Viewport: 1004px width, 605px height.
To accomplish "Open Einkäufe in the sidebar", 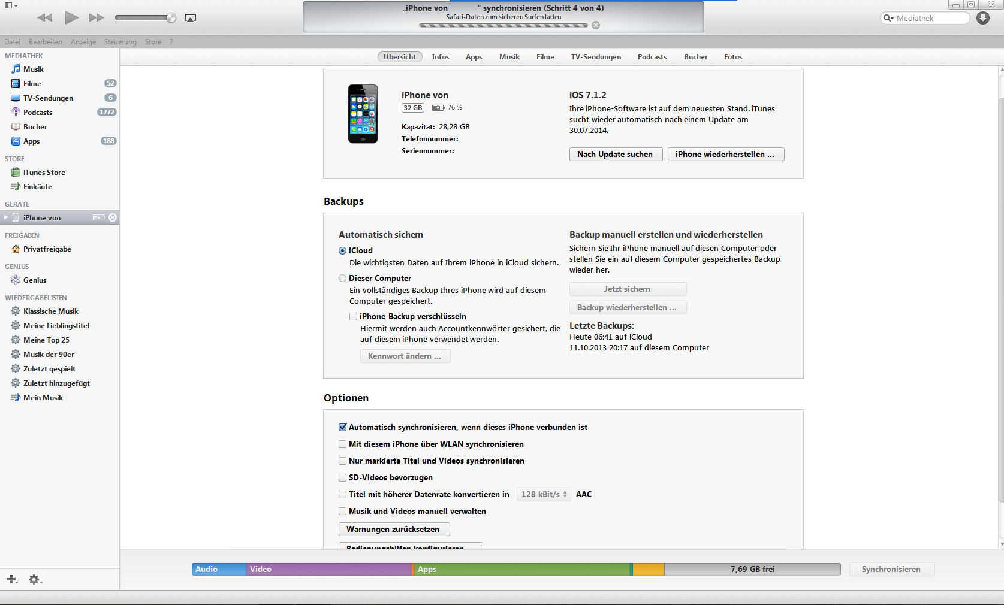I will 60,187.
